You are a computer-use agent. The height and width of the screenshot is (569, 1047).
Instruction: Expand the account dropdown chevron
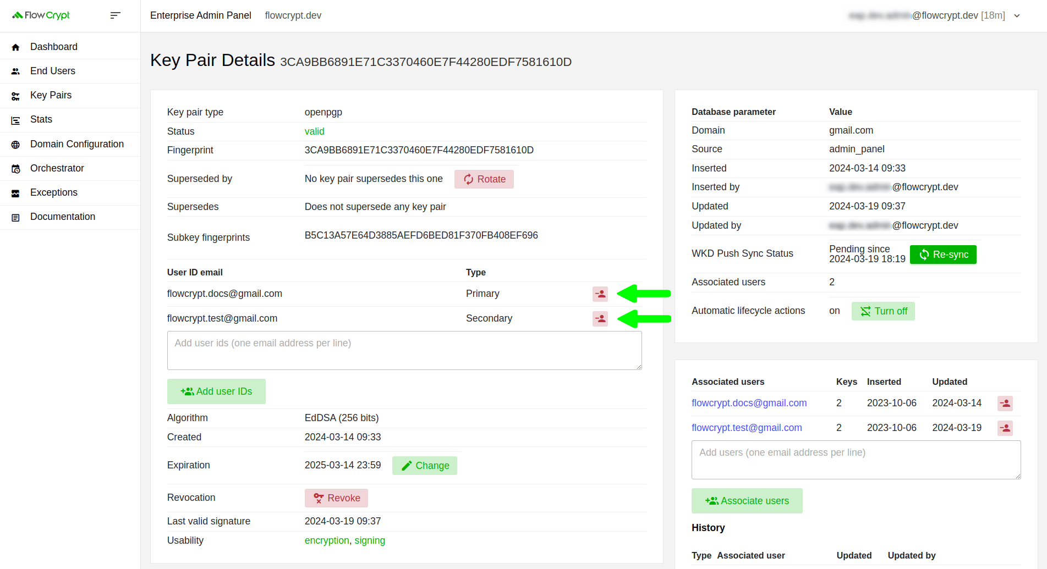(1017, 16)
